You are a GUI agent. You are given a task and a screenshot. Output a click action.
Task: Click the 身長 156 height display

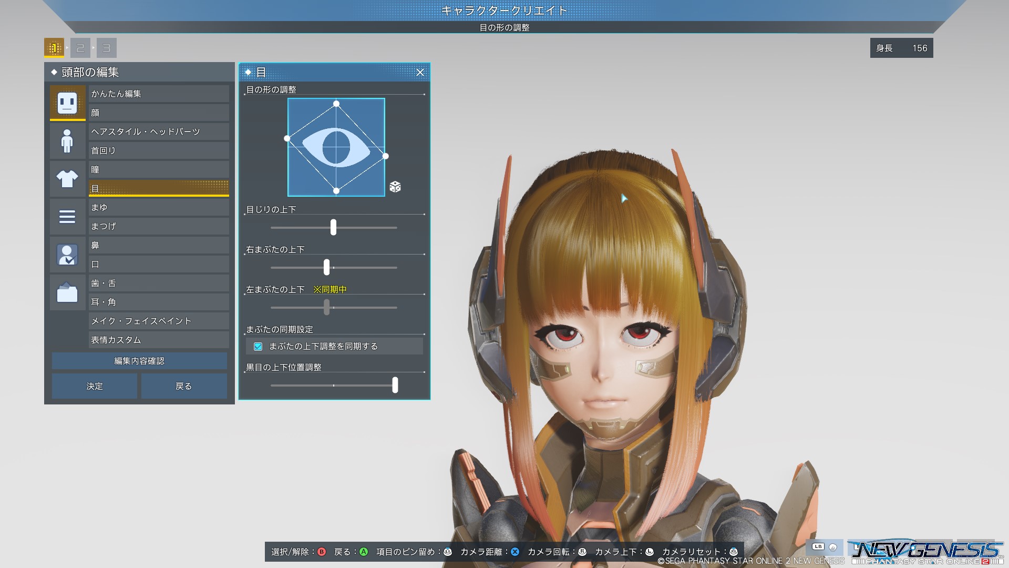tap(902, 48)
